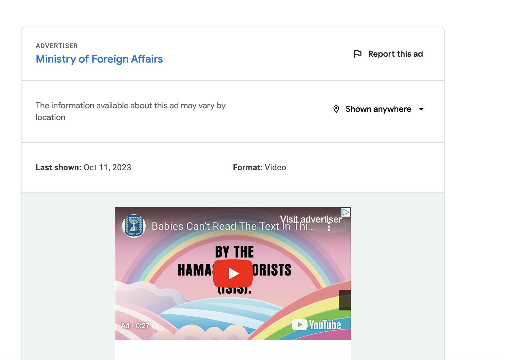Open the Babies Can't Read video title
506x360 pixels.
coord(233,226)
